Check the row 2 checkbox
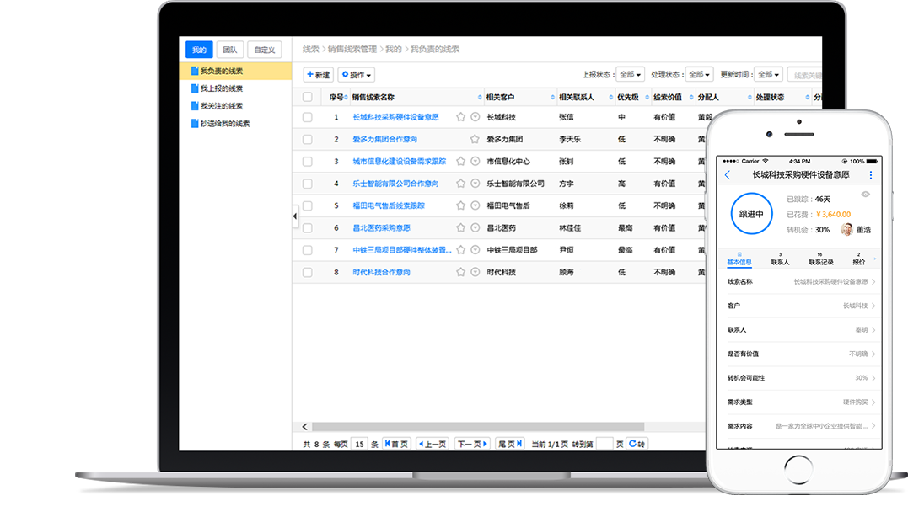 pyautogui.click(x=308, y=140)
